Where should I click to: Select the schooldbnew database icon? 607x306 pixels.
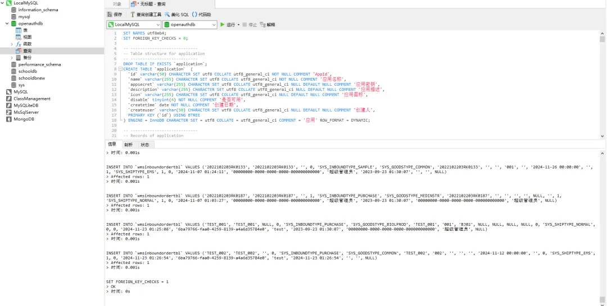coord(13,78)
